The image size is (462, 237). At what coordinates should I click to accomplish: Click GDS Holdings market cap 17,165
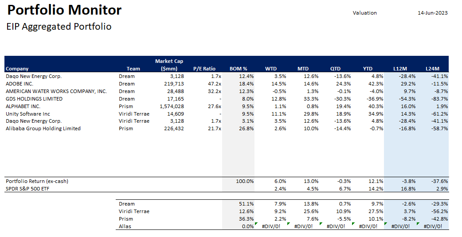[x=176, y=99]
